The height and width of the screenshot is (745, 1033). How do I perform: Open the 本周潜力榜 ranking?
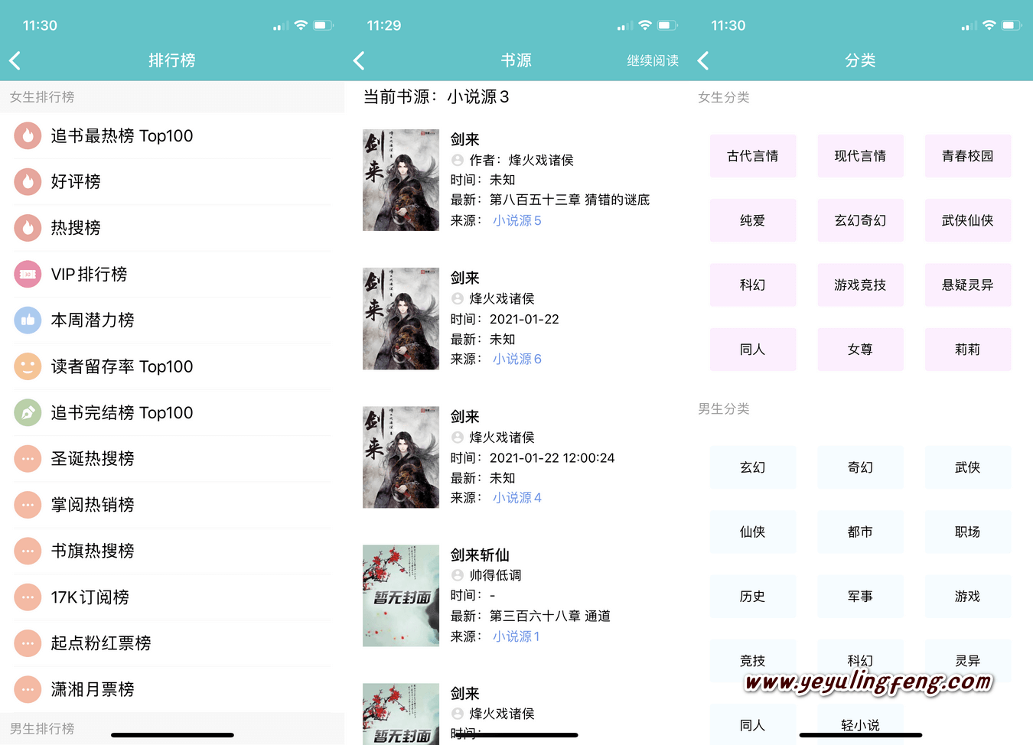point(172,320)
